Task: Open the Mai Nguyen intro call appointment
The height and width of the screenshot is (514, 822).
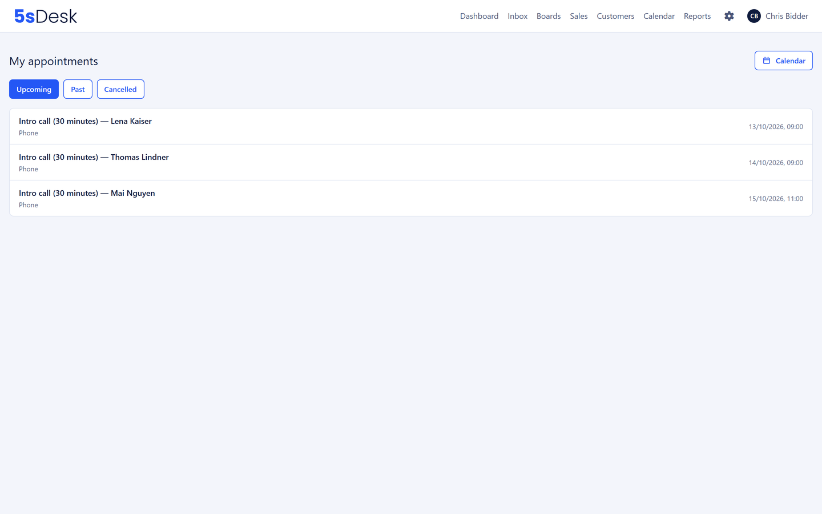Action: coord(411,198)
